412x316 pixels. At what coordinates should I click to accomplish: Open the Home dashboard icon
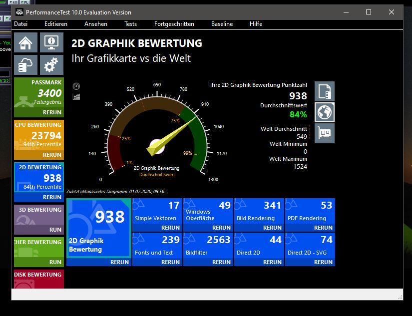click(25, 42)
